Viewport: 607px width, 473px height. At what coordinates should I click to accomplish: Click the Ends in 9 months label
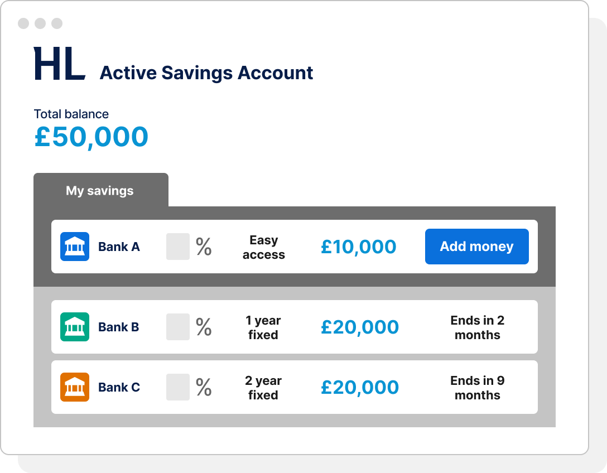click(478, 388)
